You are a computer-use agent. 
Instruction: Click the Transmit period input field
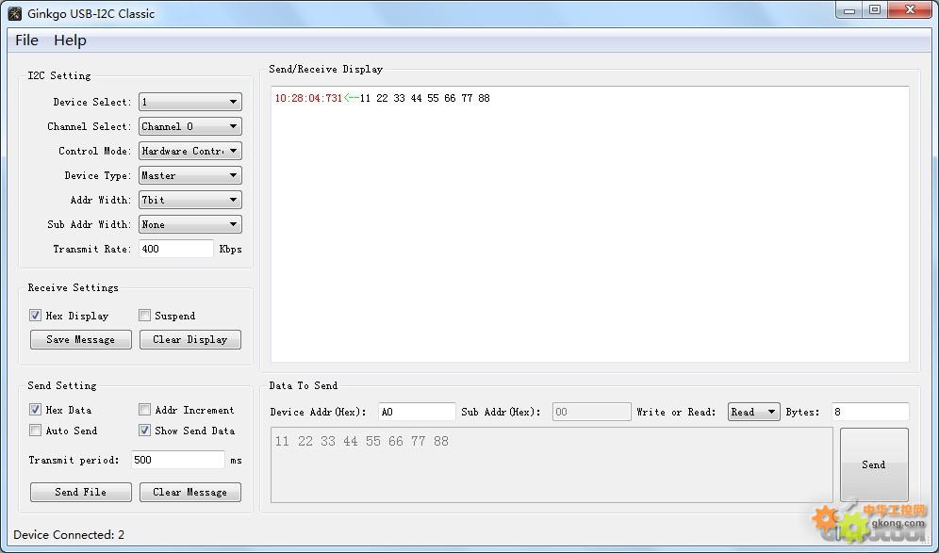coord(178,460)
